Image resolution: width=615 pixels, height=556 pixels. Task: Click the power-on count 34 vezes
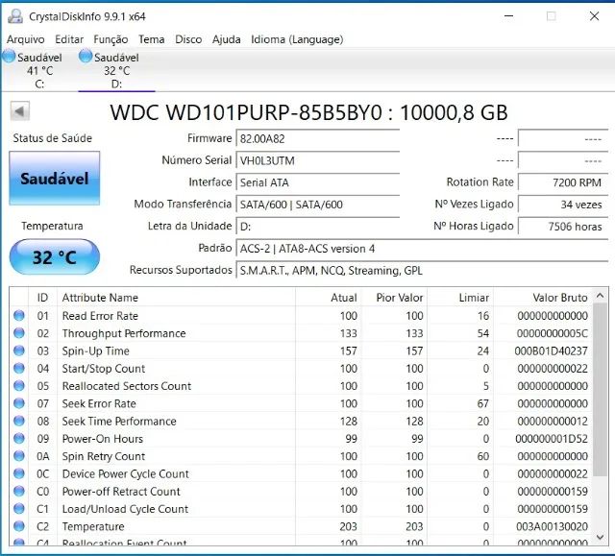click(x=563, y=205)
